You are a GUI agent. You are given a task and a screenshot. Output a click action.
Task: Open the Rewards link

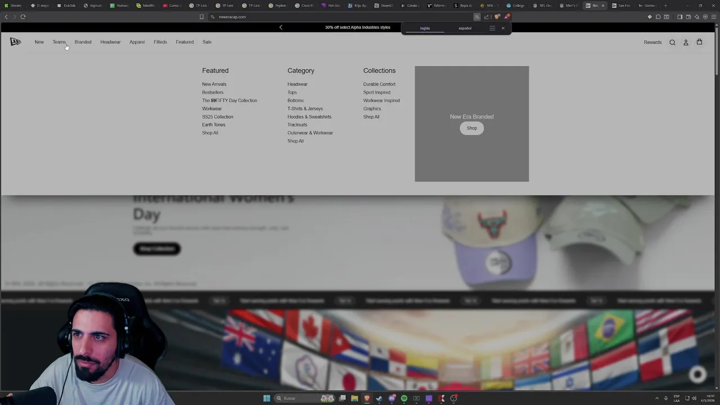click(x=652, y=42)
